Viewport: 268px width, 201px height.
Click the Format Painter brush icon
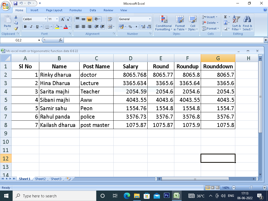(x=16, y=29)
